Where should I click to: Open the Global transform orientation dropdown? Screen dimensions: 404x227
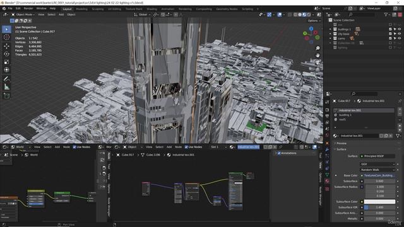click(x=142, y=15)
